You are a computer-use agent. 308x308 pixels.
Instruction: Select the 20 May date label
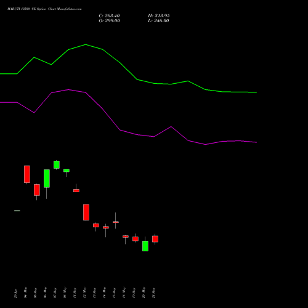point(144,293)
